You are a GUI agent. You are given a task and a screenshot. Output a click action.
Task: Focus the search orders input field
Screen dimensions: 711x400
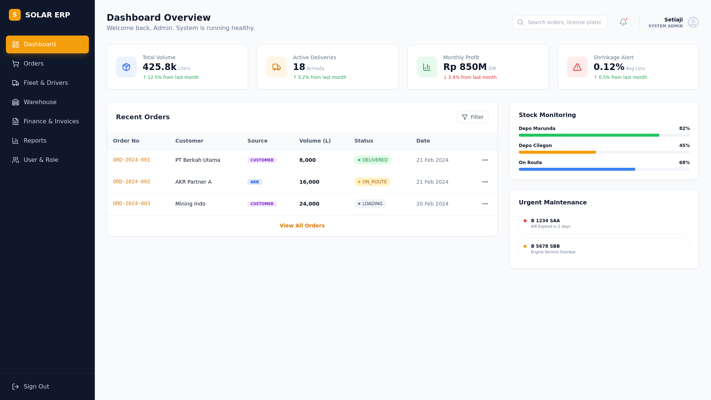pos(560,22)
